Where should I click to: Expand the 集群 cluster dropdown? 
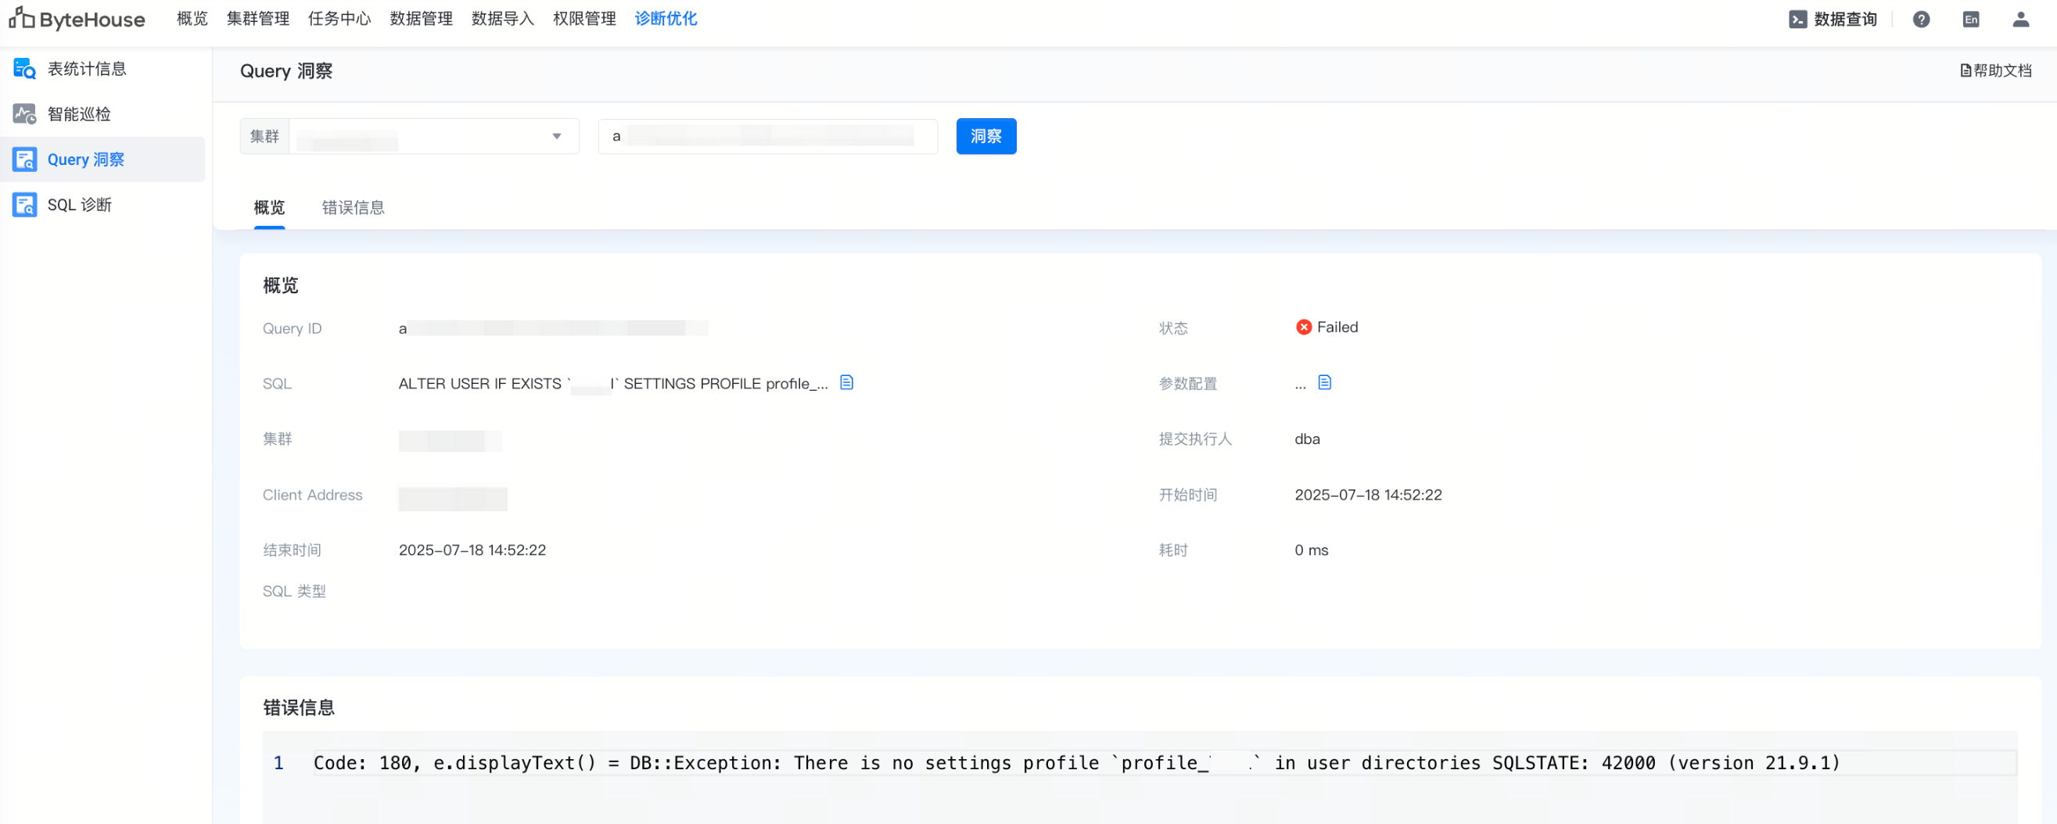pyautogui.click(x=433, y=137)
